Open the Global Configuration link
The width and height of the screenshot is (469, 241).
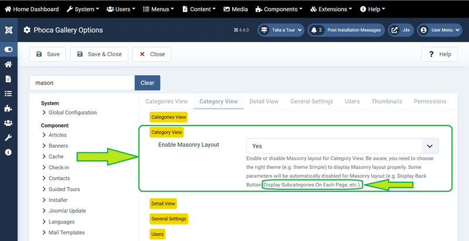tap(72, 113)
